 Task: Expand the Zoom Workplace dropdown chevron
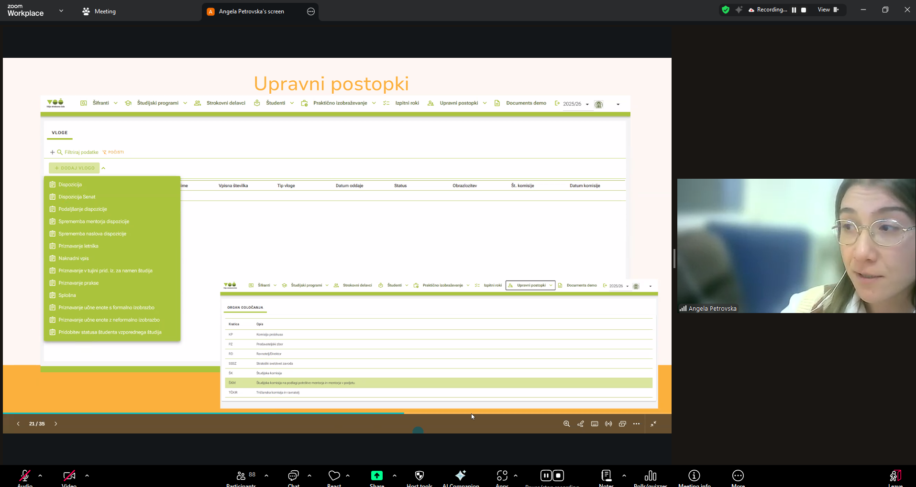tap(61, 11)
